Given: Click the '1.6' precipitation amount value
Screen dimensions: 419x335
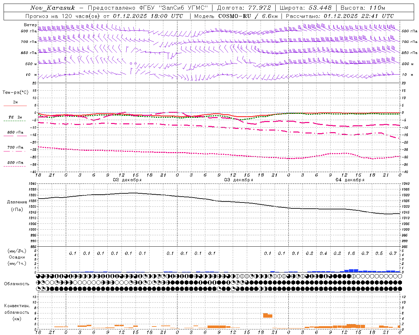Looking at the screenshot, I should (x=351, y=253).
